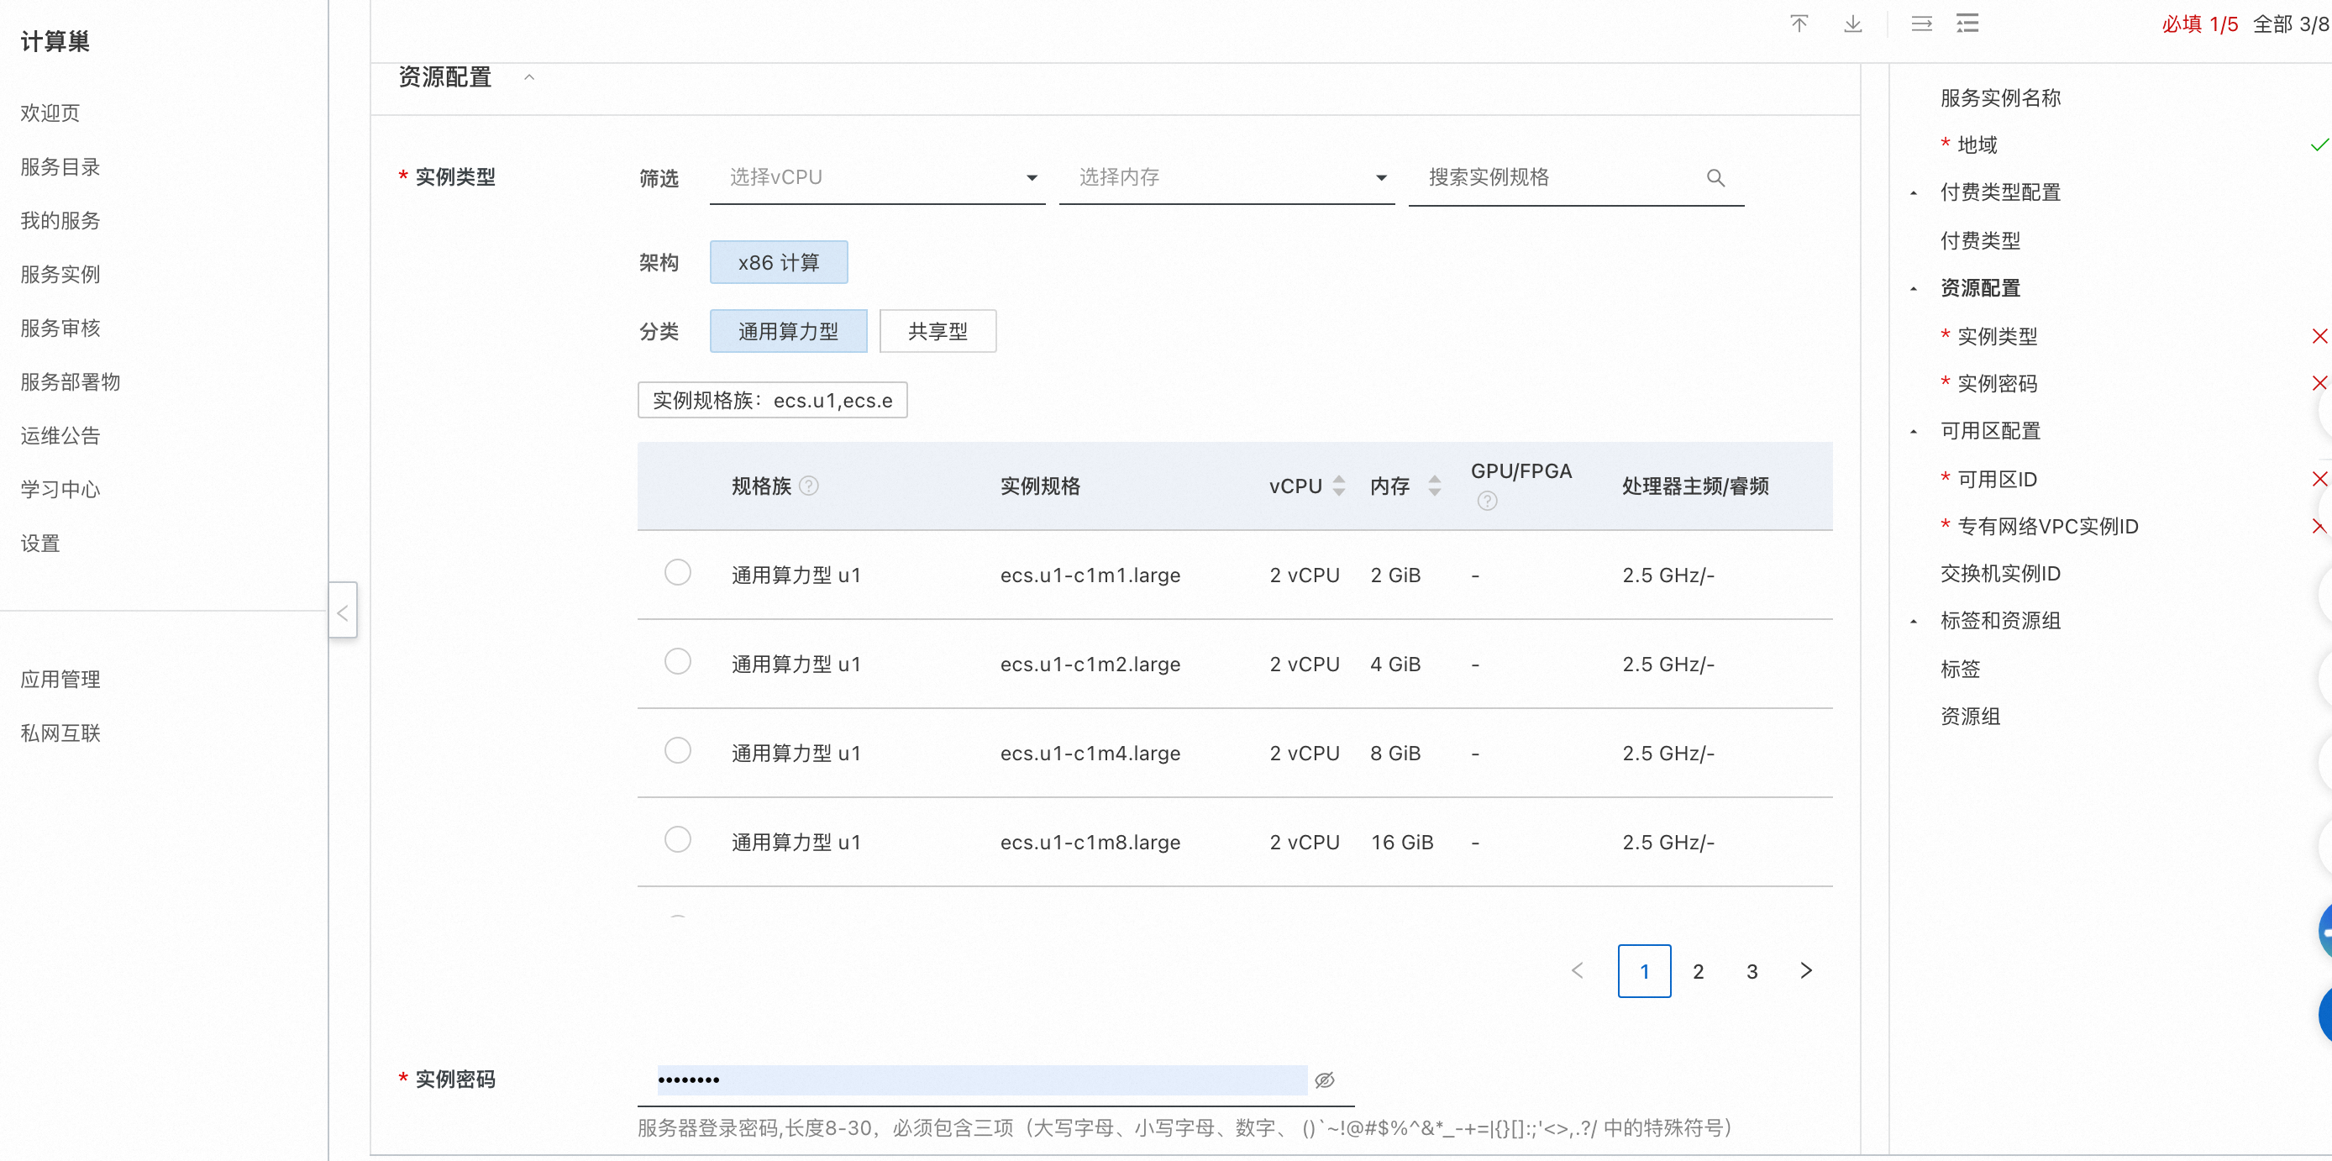This screenshot has height=1161, width=2332.
Task: Go to page 2 of instance list
Action: pos(1698,971)
